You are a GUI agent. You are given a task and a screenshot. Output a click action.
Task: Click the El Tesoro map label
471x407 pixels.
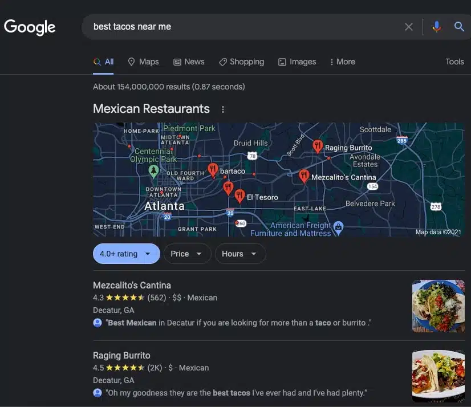[262, 197]
